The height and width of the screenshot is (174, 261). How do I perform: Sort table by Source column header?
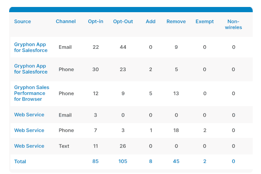pyautogui.click(x=23, y=21)
